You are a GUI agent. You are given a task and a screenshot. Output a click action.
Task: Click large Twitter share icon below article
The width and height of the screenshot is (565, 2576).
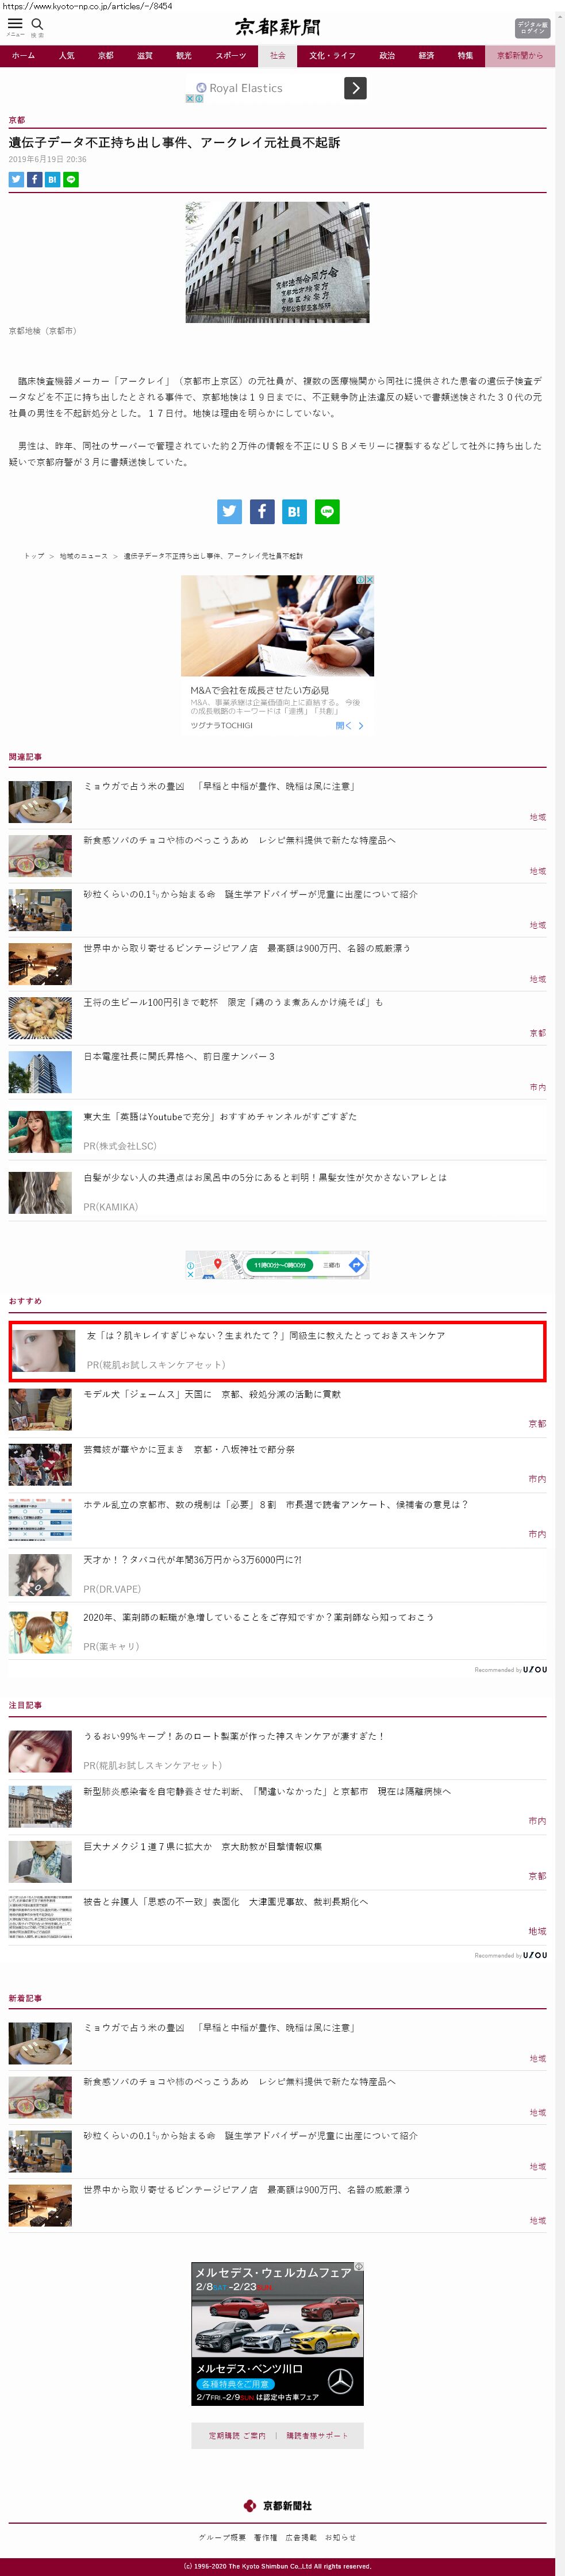tap(230, 511)
